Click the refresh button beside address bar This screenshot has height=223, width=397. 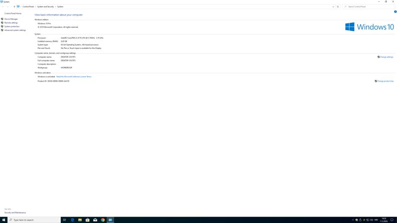[338, 6]
